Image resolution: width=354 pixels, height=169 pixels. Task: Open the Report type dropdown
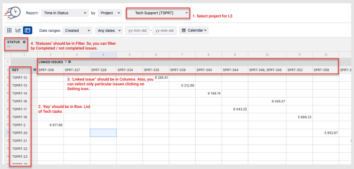click(65, 13)
